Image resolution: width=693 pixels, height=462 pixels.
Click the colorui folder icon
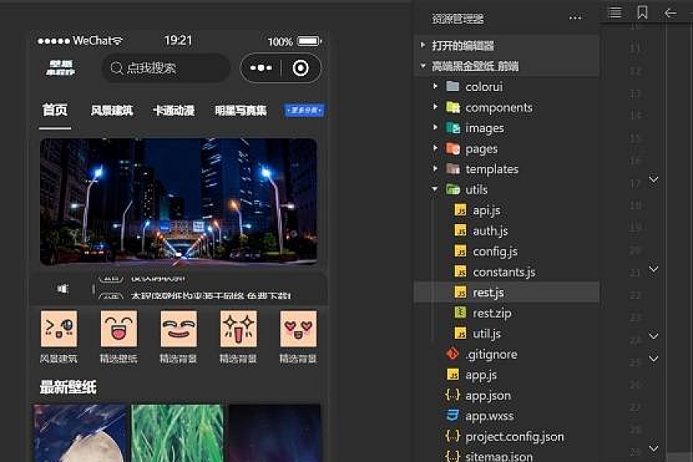pyautogui.click(x=453, y=86)
